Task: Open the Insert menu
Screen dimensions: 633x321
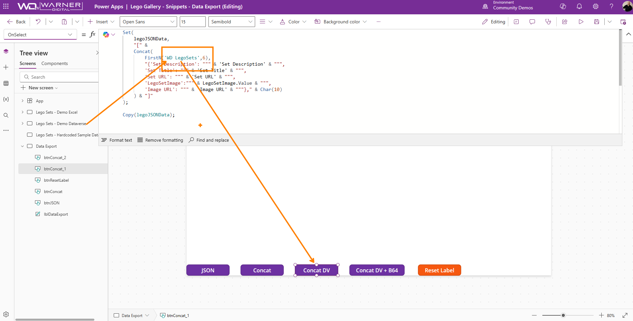Action: pyautogui.click(x=101, y=22)
